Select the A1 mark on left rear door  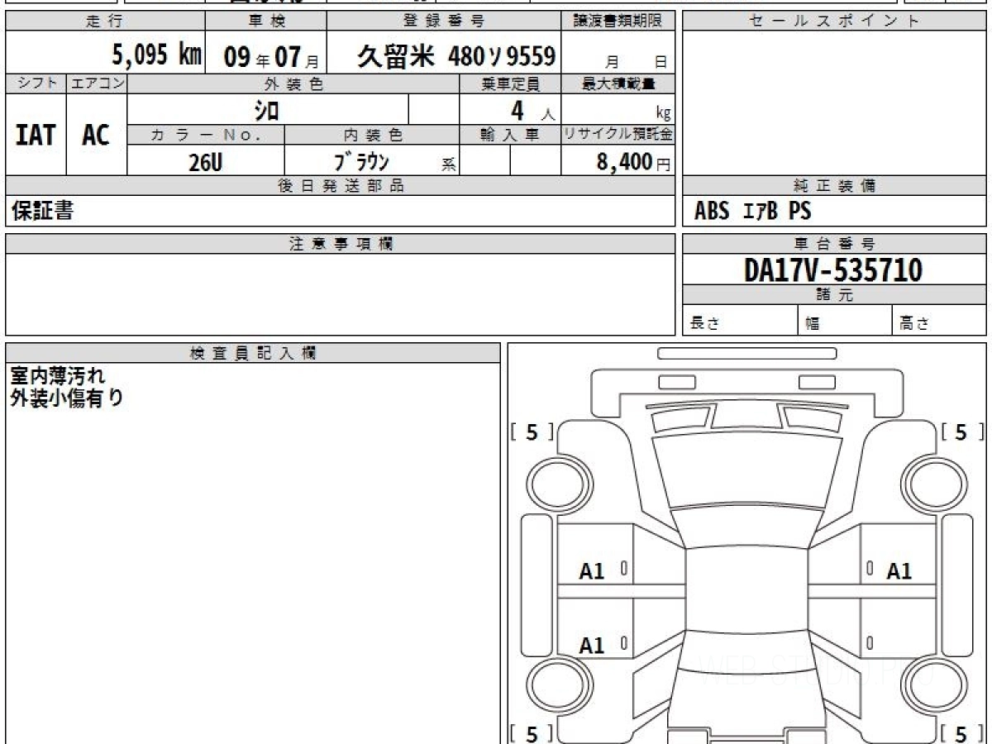pyautogui.click(x=592, y=646)
